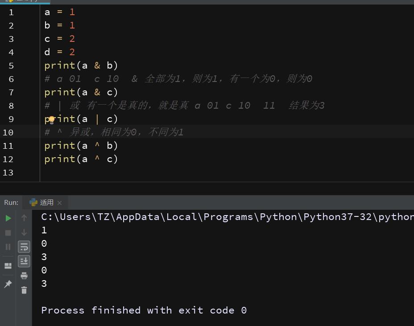This screenshot has height=326, width=414.
Task: Toggle the Pin Tab option for the Run window
Action: tap(8, 284)
